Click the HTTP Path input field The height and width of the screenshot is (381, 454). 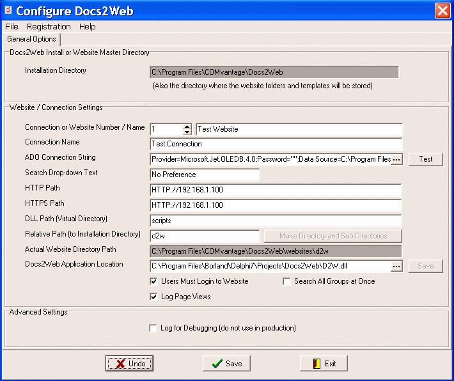[276, 190]
